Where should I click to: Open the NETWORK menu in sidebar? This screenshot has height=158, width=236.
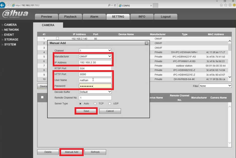pyautogui.click(x=12, y=30)
